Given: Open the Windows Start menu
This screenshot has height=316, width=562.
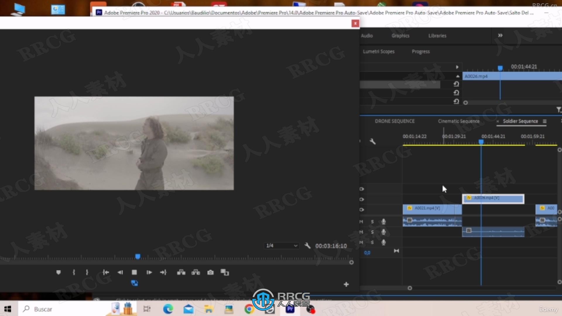Looking at the screenshot, I should click(8, 309).
